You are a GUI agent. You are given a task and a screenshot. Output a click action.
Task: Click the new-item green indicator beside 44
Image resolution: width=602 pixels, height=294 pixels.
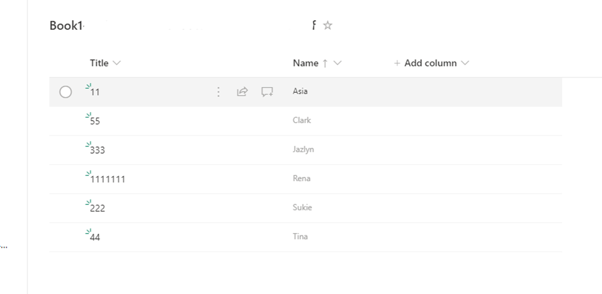[x=89, y=232]
